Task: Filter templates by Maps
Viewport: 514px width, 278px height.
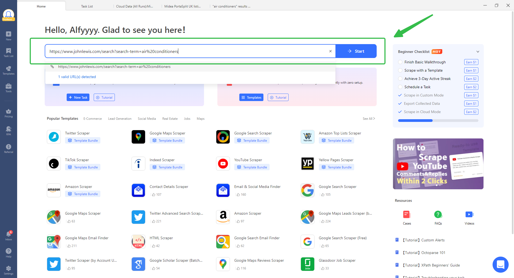Action: click(201, 119)
